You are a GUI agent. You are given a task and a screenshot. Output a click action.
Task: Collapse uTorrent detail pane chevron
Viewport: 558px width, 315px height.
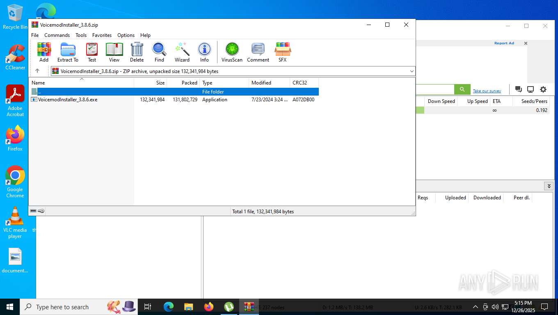(549, 186)
